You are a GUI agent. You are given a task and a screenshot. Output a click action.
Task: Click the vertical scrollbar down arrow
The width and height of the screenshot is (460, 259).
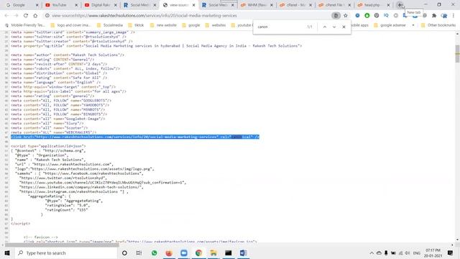pyautogui.click(x=457, y=240)
